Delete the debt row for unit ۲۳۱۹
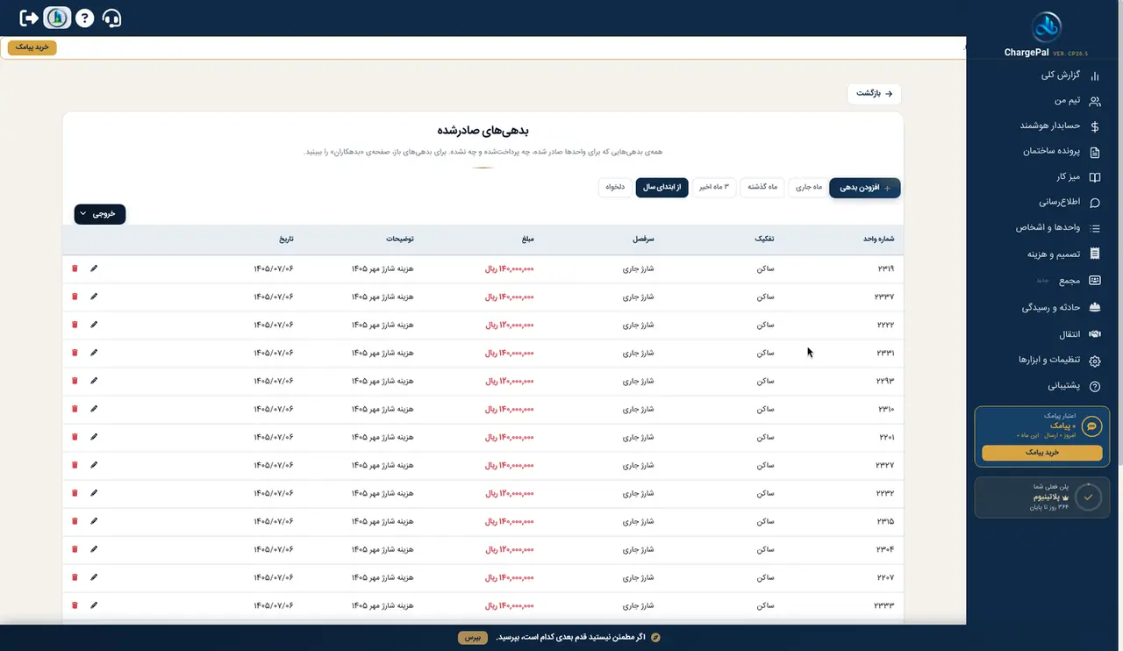Screen dimensions: 1123x651 (x=75, y=268)
